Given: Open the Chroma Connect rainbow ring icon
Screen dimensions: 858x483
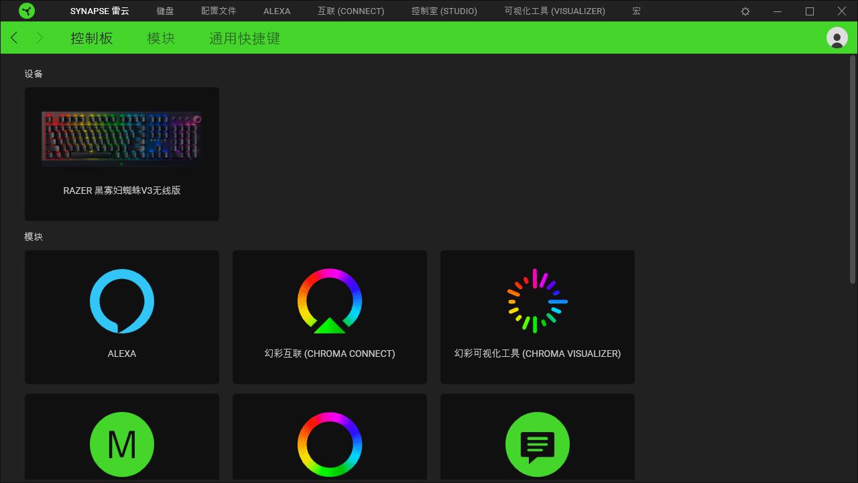Looking at the screenshot, I should click(x=330, y=301).
